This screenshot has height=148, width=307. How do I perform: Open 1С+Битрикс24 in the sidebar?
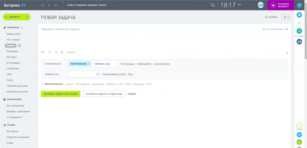(14, 117)
